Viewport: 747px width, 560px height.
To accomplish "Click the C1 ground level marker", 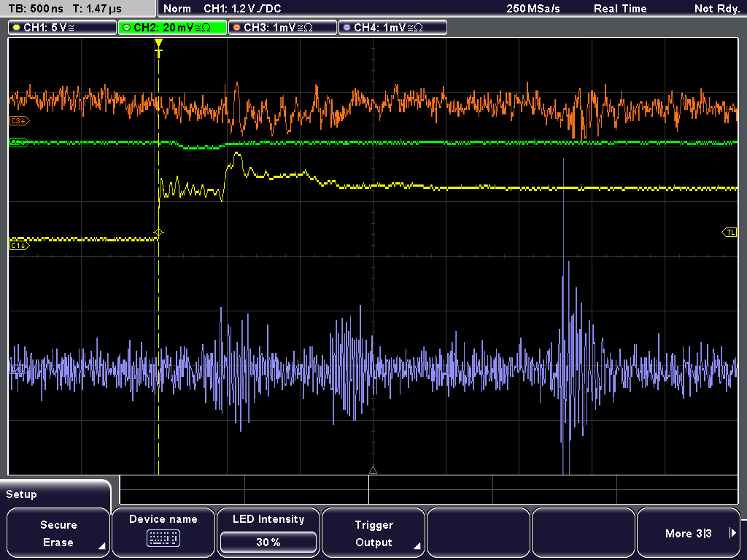I will pyautogui.click(x=20, y=245).
